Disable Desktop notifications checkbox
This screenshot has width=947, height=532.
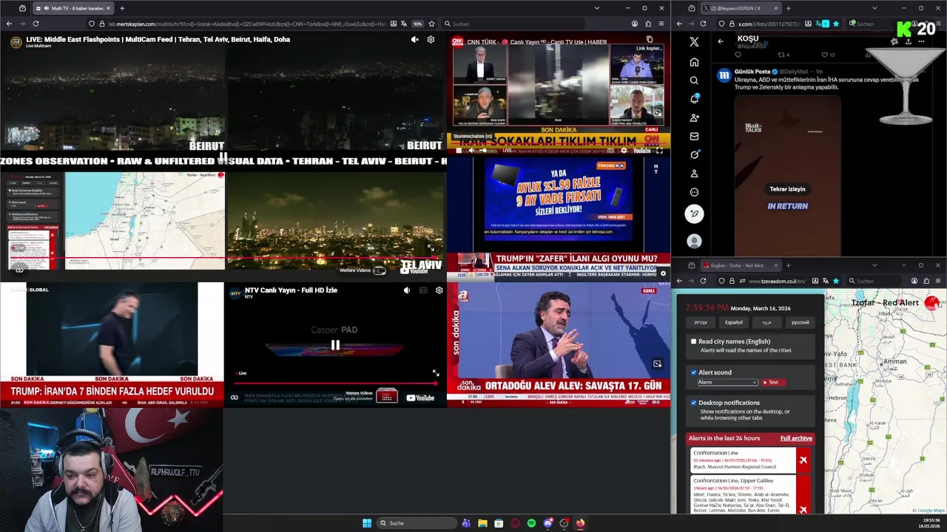pyautogui.click(x=693, y=403)
